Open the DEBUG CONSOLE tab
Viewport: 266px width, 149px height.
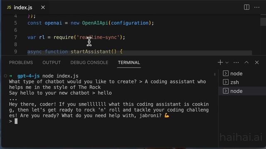tap(89, 62)
